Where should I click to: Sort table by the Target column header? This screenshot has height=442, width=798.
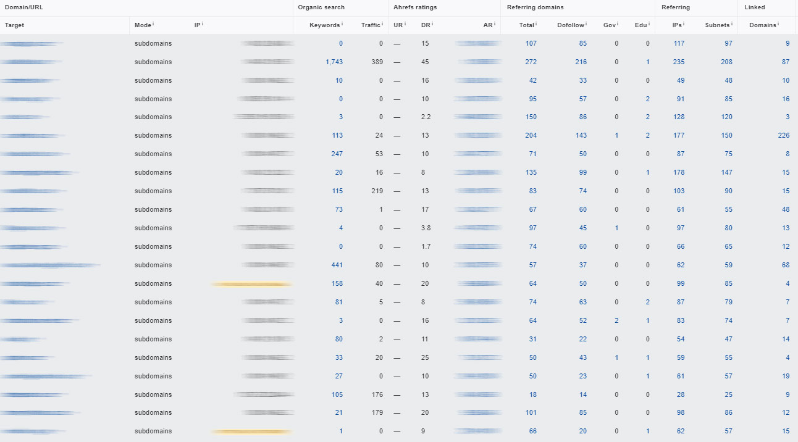click(x=15, y=25)
